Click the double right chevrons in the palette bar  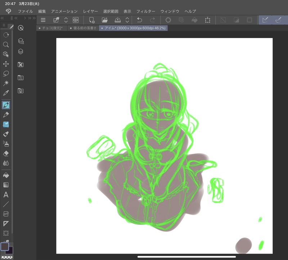pos(30,18)
